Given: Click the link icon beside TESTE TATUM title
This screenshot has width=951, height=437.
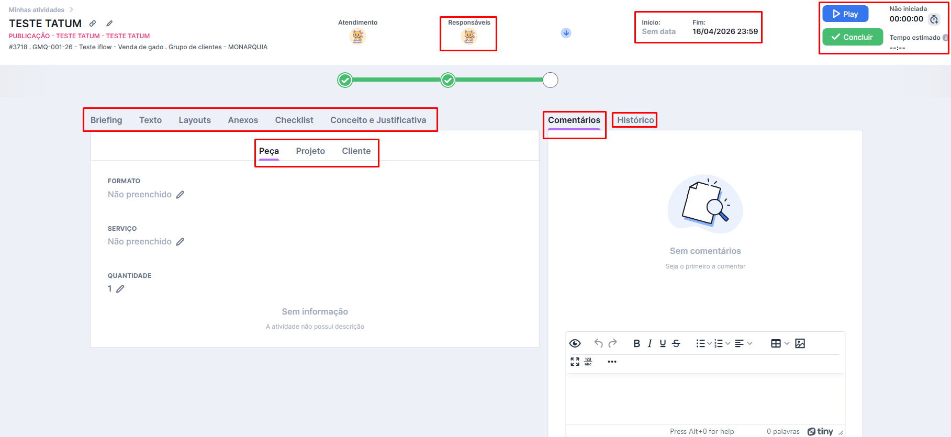Looking at the screenshot, I should click(x=93, y=24).
